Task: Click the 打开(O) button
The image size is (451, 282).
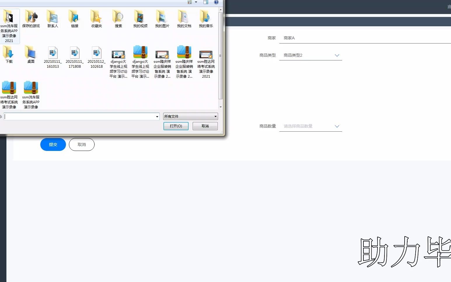Action: point(176,126)
